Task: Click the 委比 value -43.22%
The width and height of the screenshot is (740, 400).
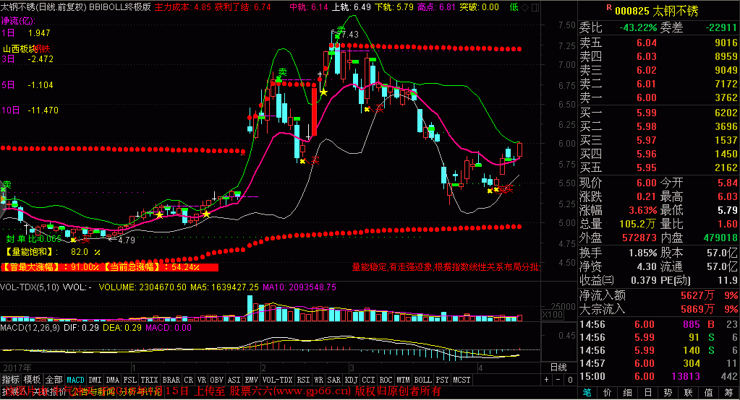Action: pos(638,27)
